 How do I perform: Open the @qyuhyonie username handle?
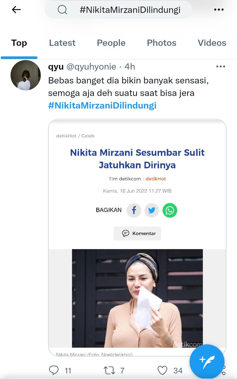click(91, 67)
